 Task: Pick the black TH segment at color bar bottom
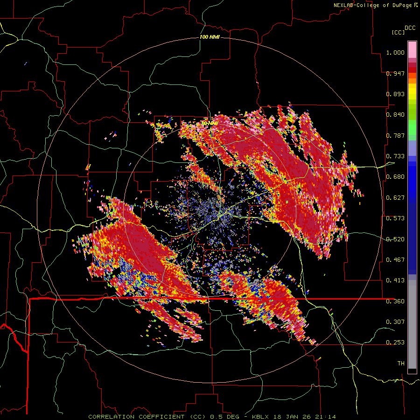tap(412, 371)
